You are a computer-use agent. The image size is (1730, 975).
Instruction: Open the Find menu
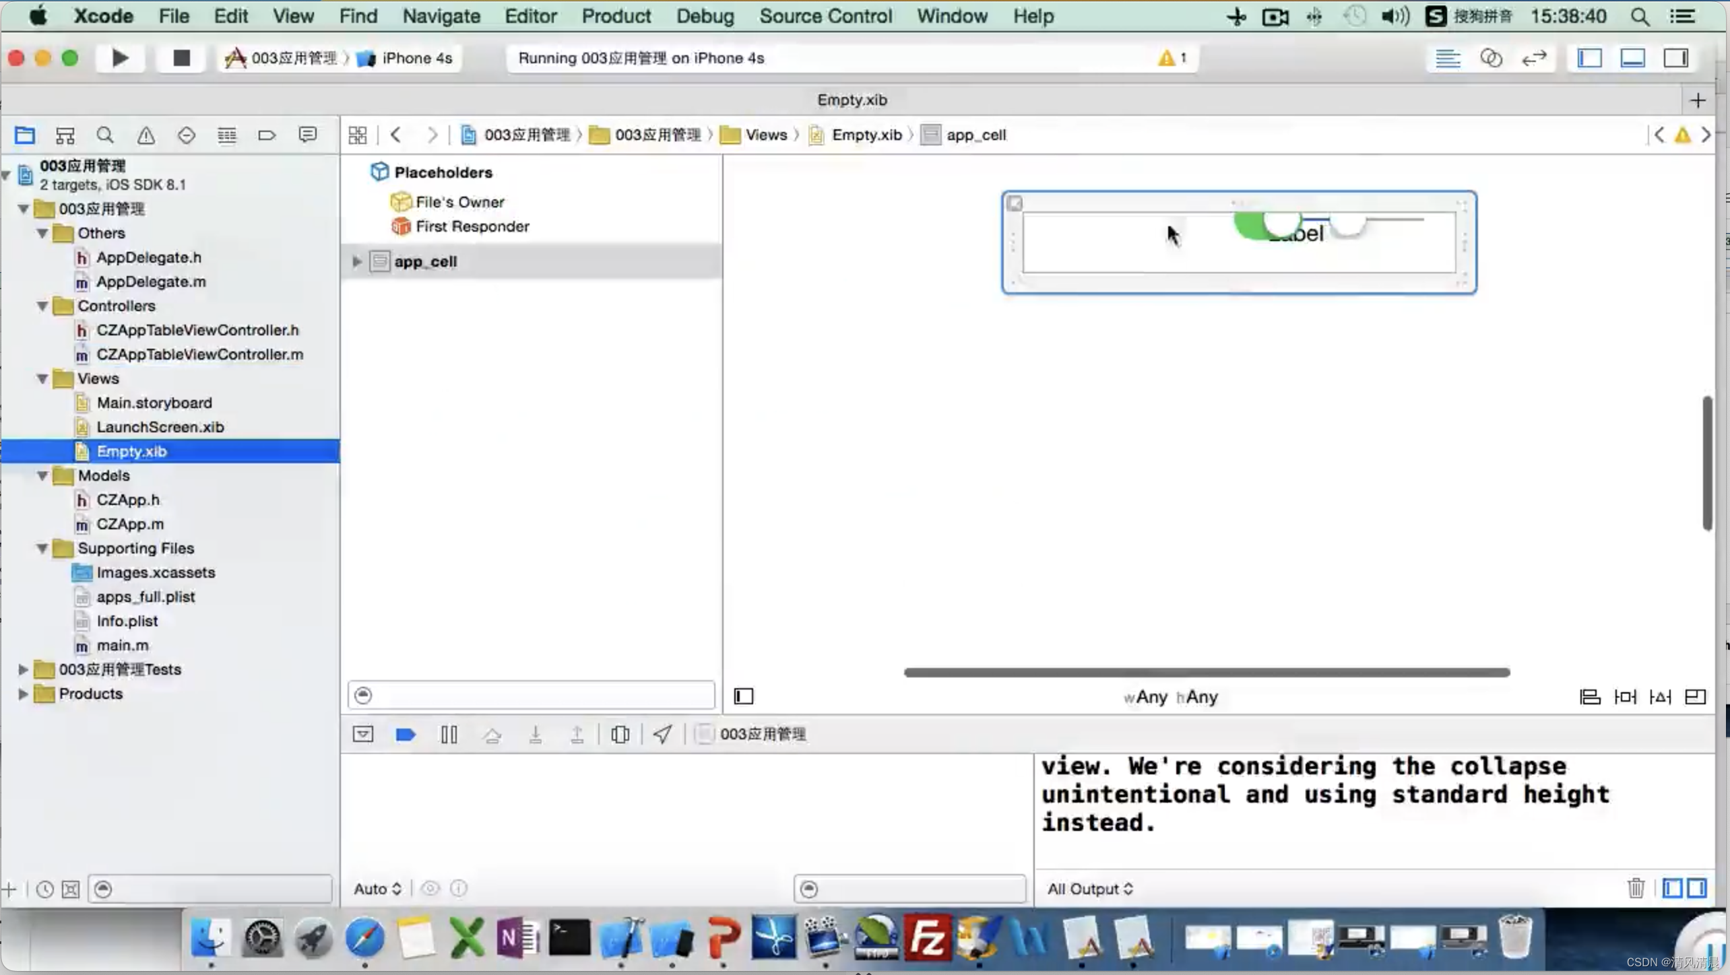(358, 16)
